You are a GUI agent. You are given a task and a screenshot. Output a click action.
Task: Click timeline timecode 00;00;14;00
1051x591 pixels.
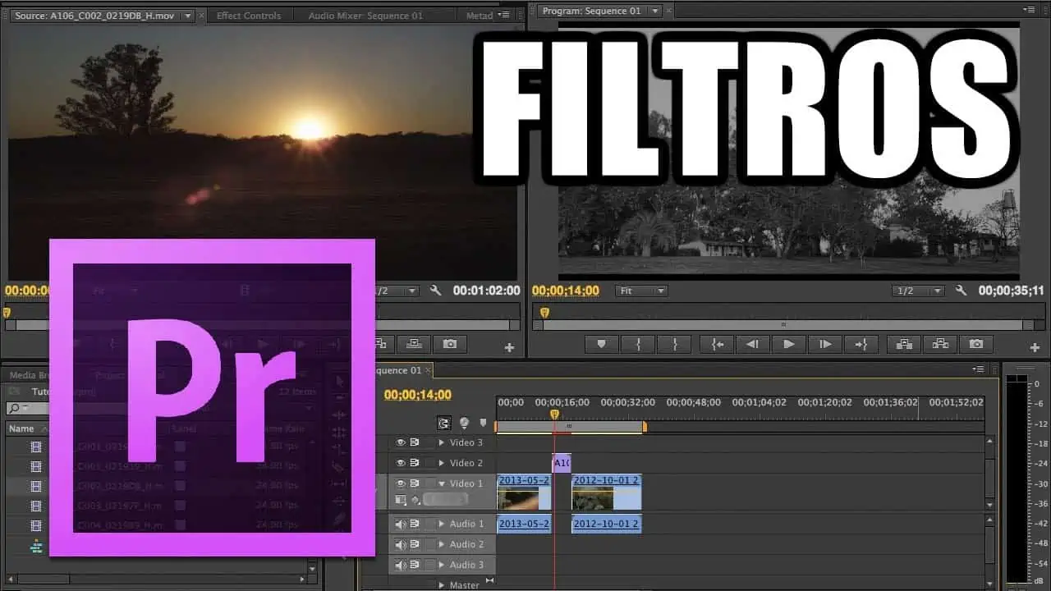click(x=417, y=395)
